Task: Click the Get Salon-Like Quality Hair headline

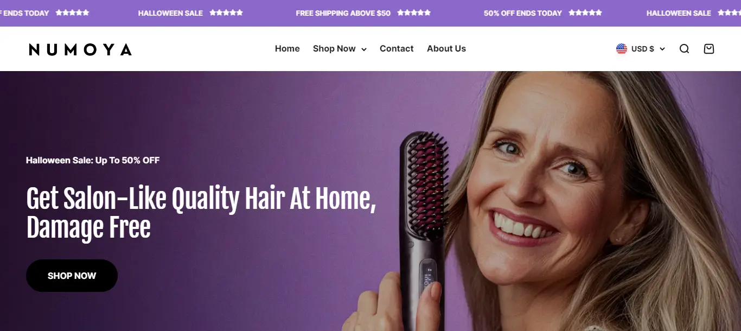Action: click(201, 213)
